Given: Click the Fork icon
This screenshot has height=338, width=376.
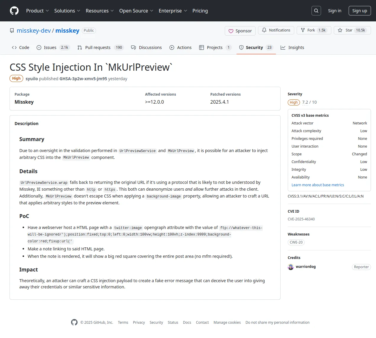Looking at the screenshot, I should click(303, 30).
